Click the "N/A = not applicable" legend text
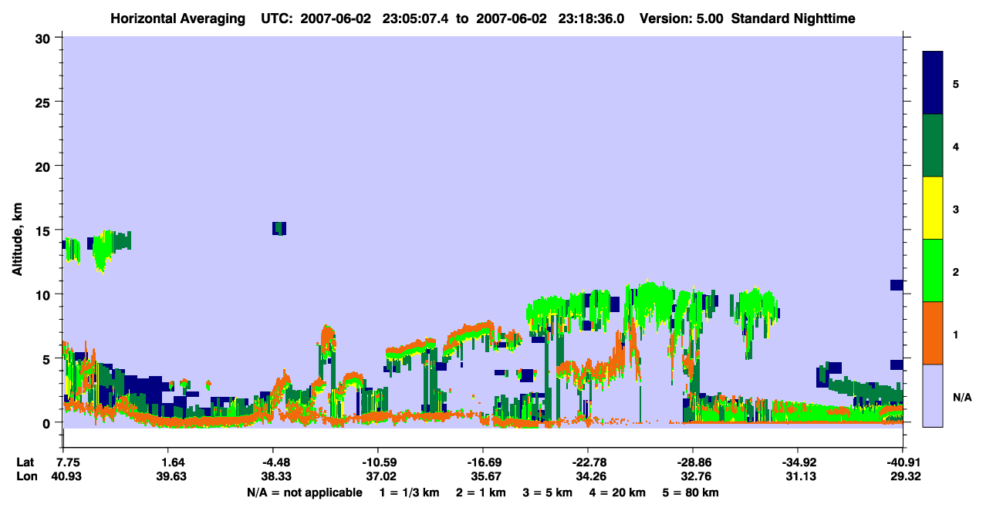This screenshot has width=1003, height=514. (305, 492)
